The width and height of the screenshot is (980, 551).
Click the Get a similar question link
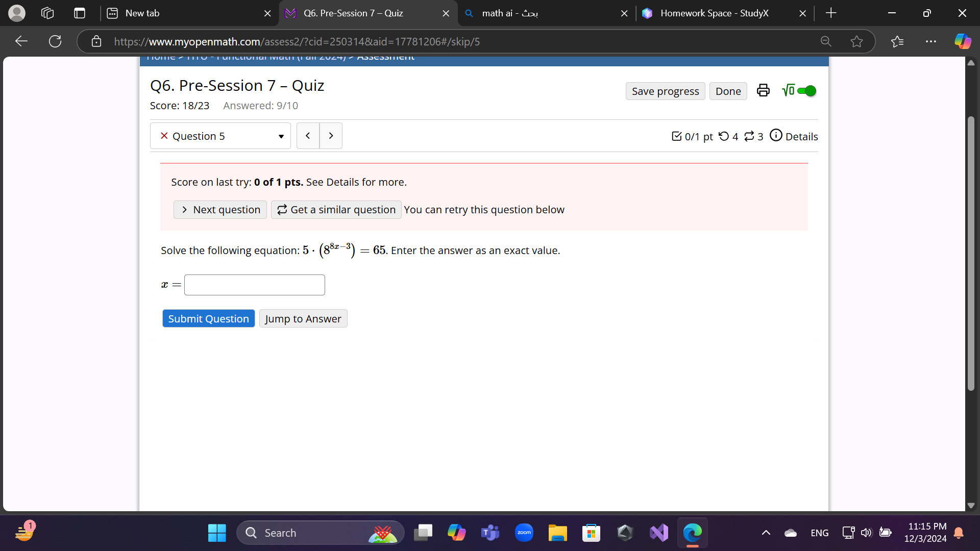point(336,209)
